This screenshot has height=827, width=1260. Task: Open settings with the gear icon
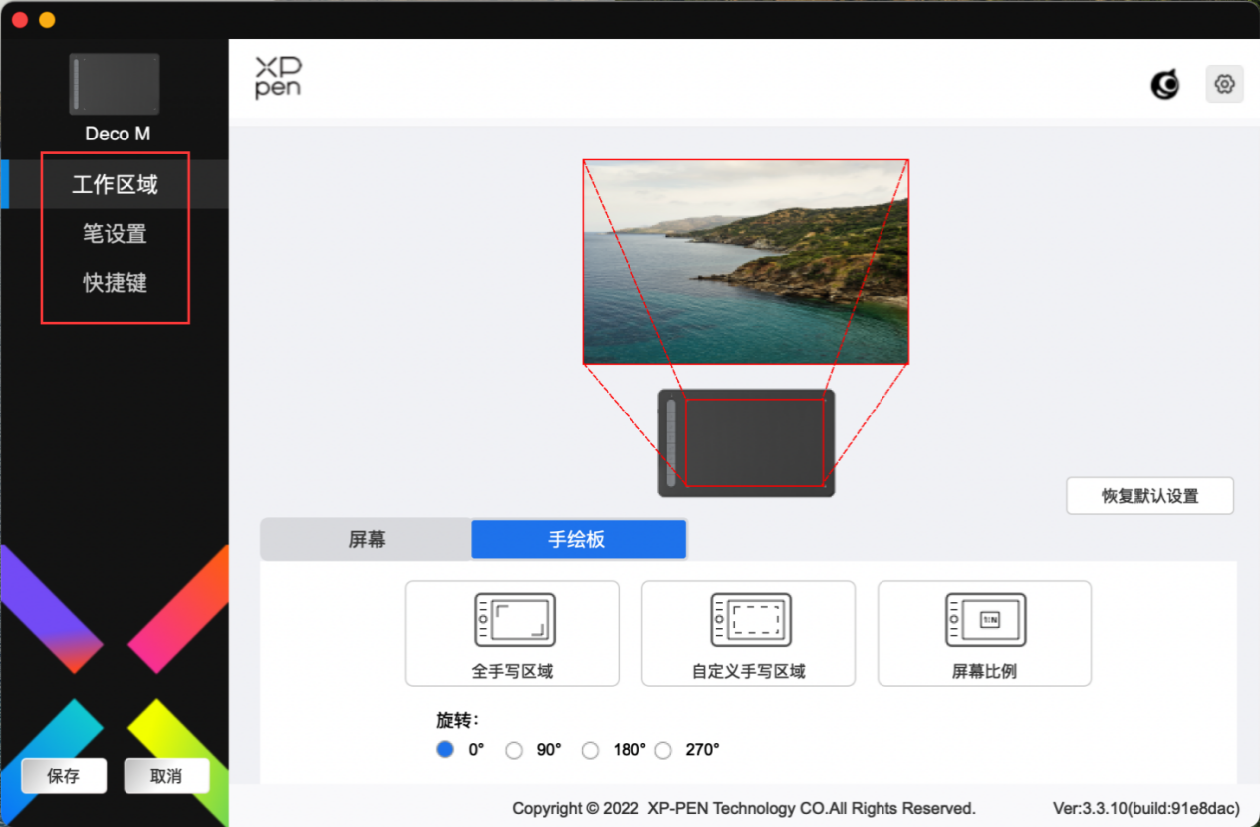click(x=1225, y=85)
